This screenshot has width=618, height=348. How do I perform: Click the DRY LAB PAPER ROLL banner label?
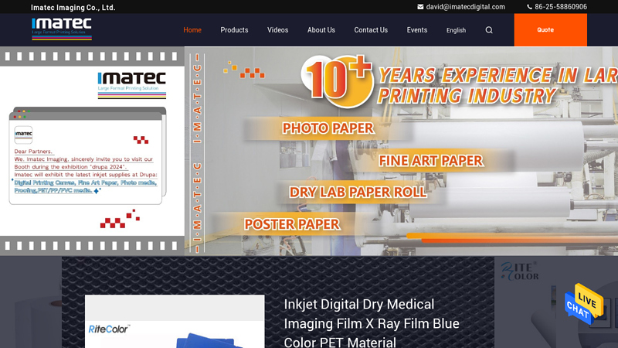[358, 192]
